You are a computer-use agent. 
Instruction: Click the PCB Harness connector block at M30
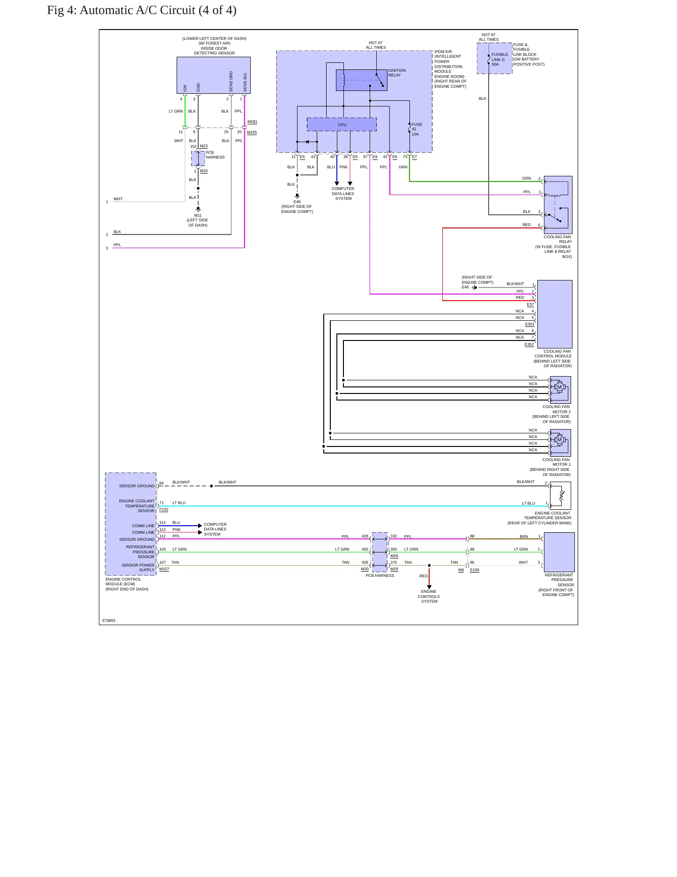coord(379,552)
